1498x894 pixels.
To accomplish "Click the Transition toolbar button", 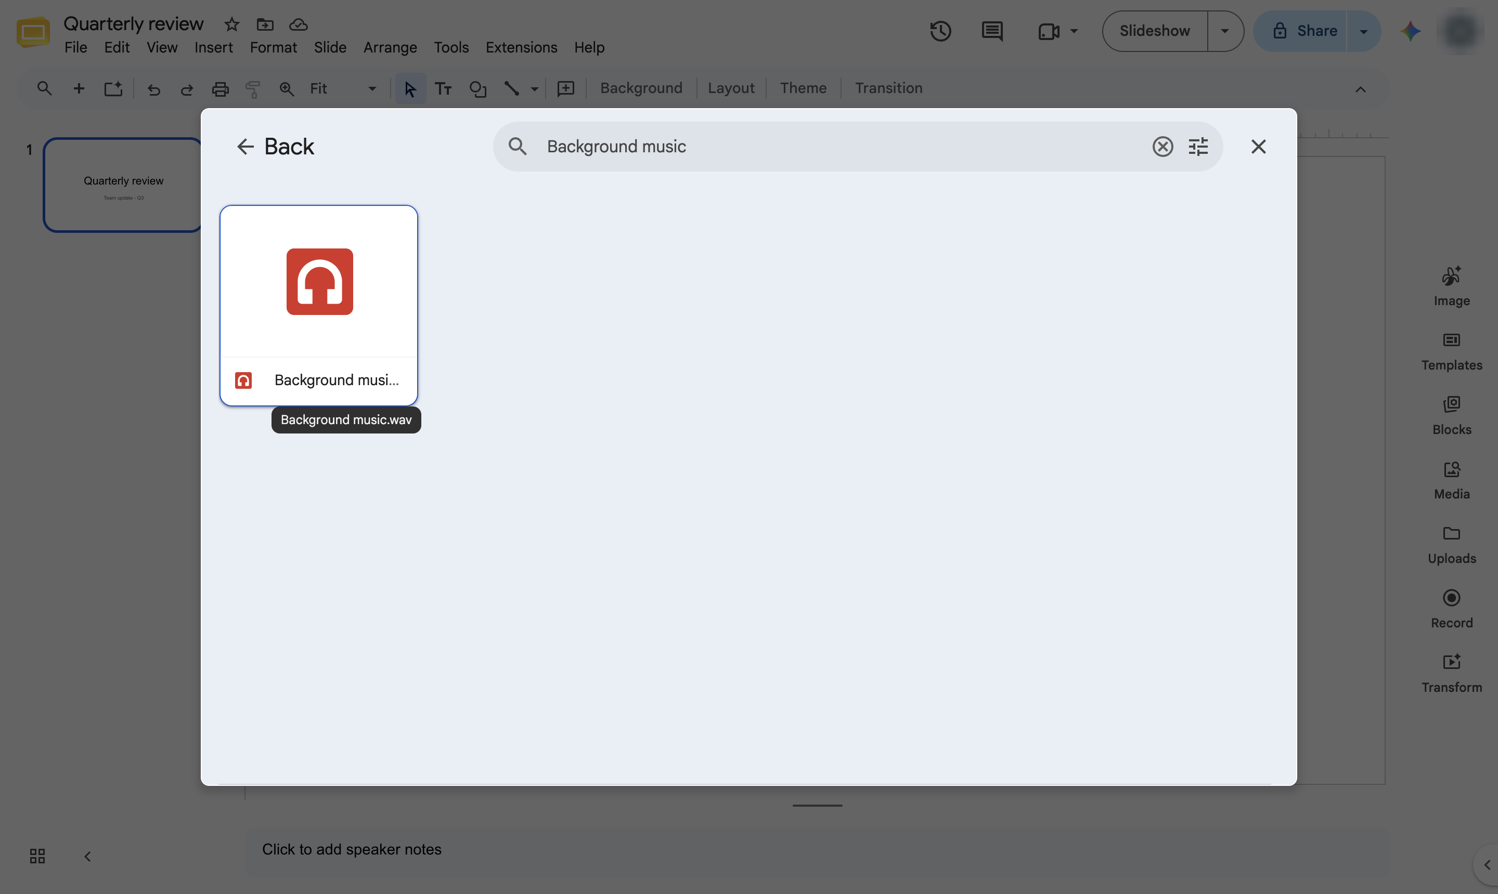I will [888, 88].
